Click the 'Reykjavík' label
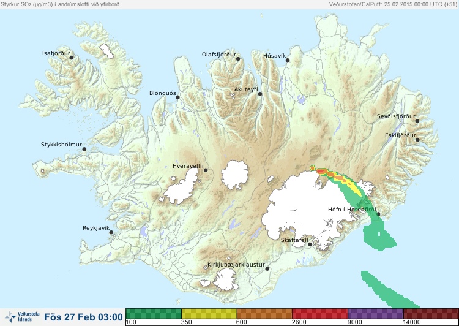459x326 pixels. click(x=96, y=228)
